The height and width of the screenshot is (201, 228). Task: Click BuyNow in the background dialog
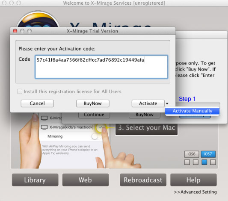point(145,115)
